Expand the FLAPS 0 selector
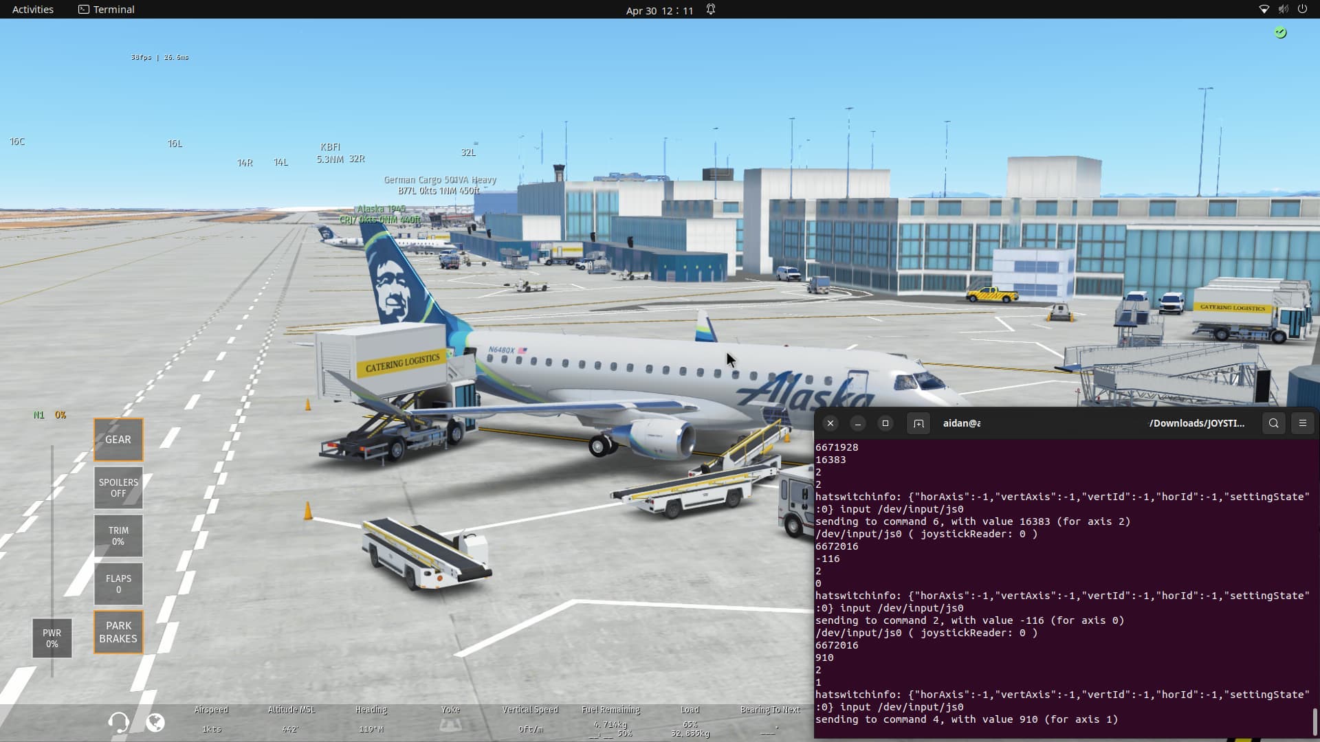 tap(118, 584)
